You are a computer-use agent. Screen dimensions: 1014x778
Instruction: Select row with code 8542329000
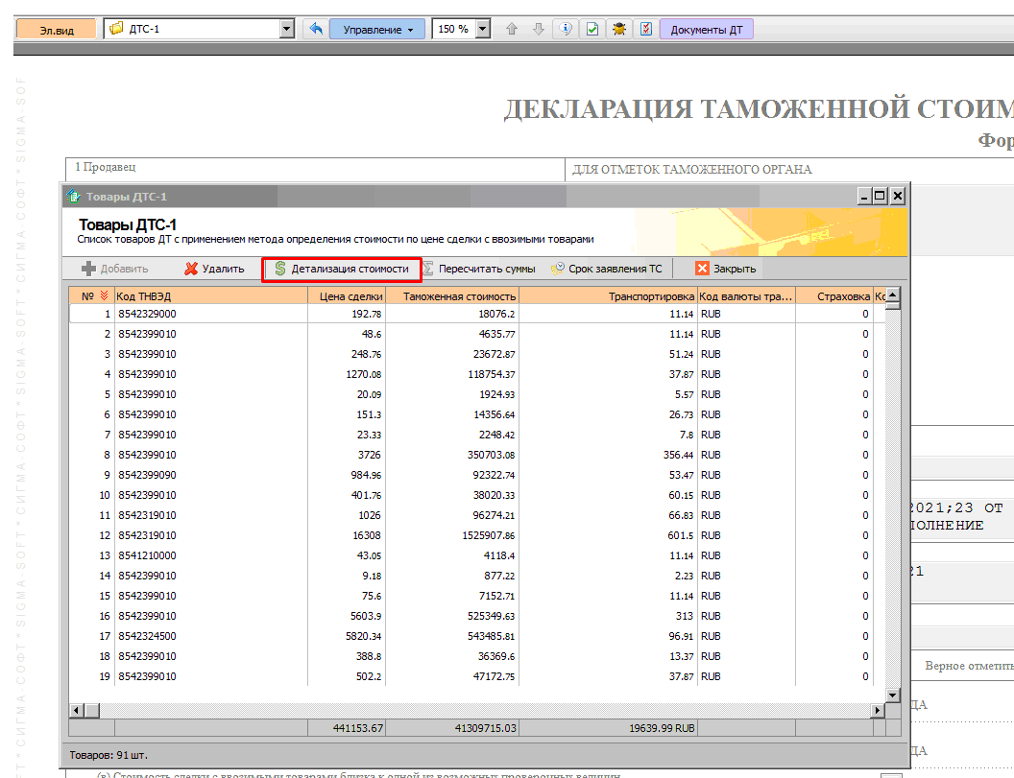click(477, 314)
